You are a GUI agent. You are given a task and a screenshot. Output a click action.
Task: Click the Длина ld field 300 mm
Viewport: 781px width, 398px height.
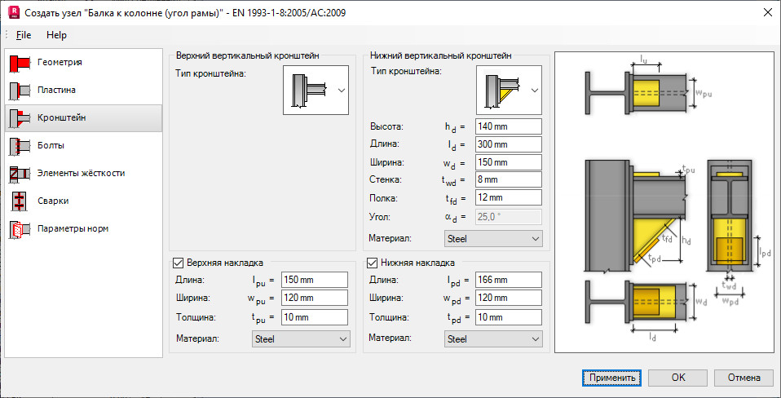click(509, 144)
